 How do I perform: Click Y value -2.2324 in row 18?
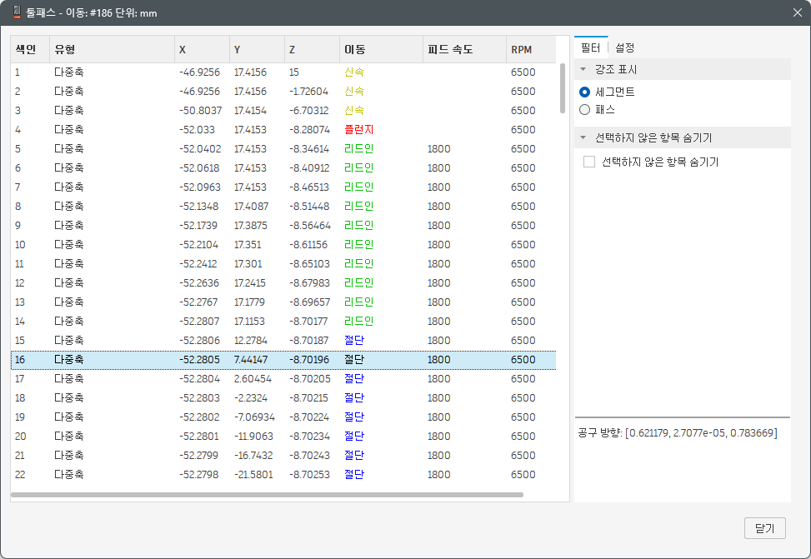point(251,397)
